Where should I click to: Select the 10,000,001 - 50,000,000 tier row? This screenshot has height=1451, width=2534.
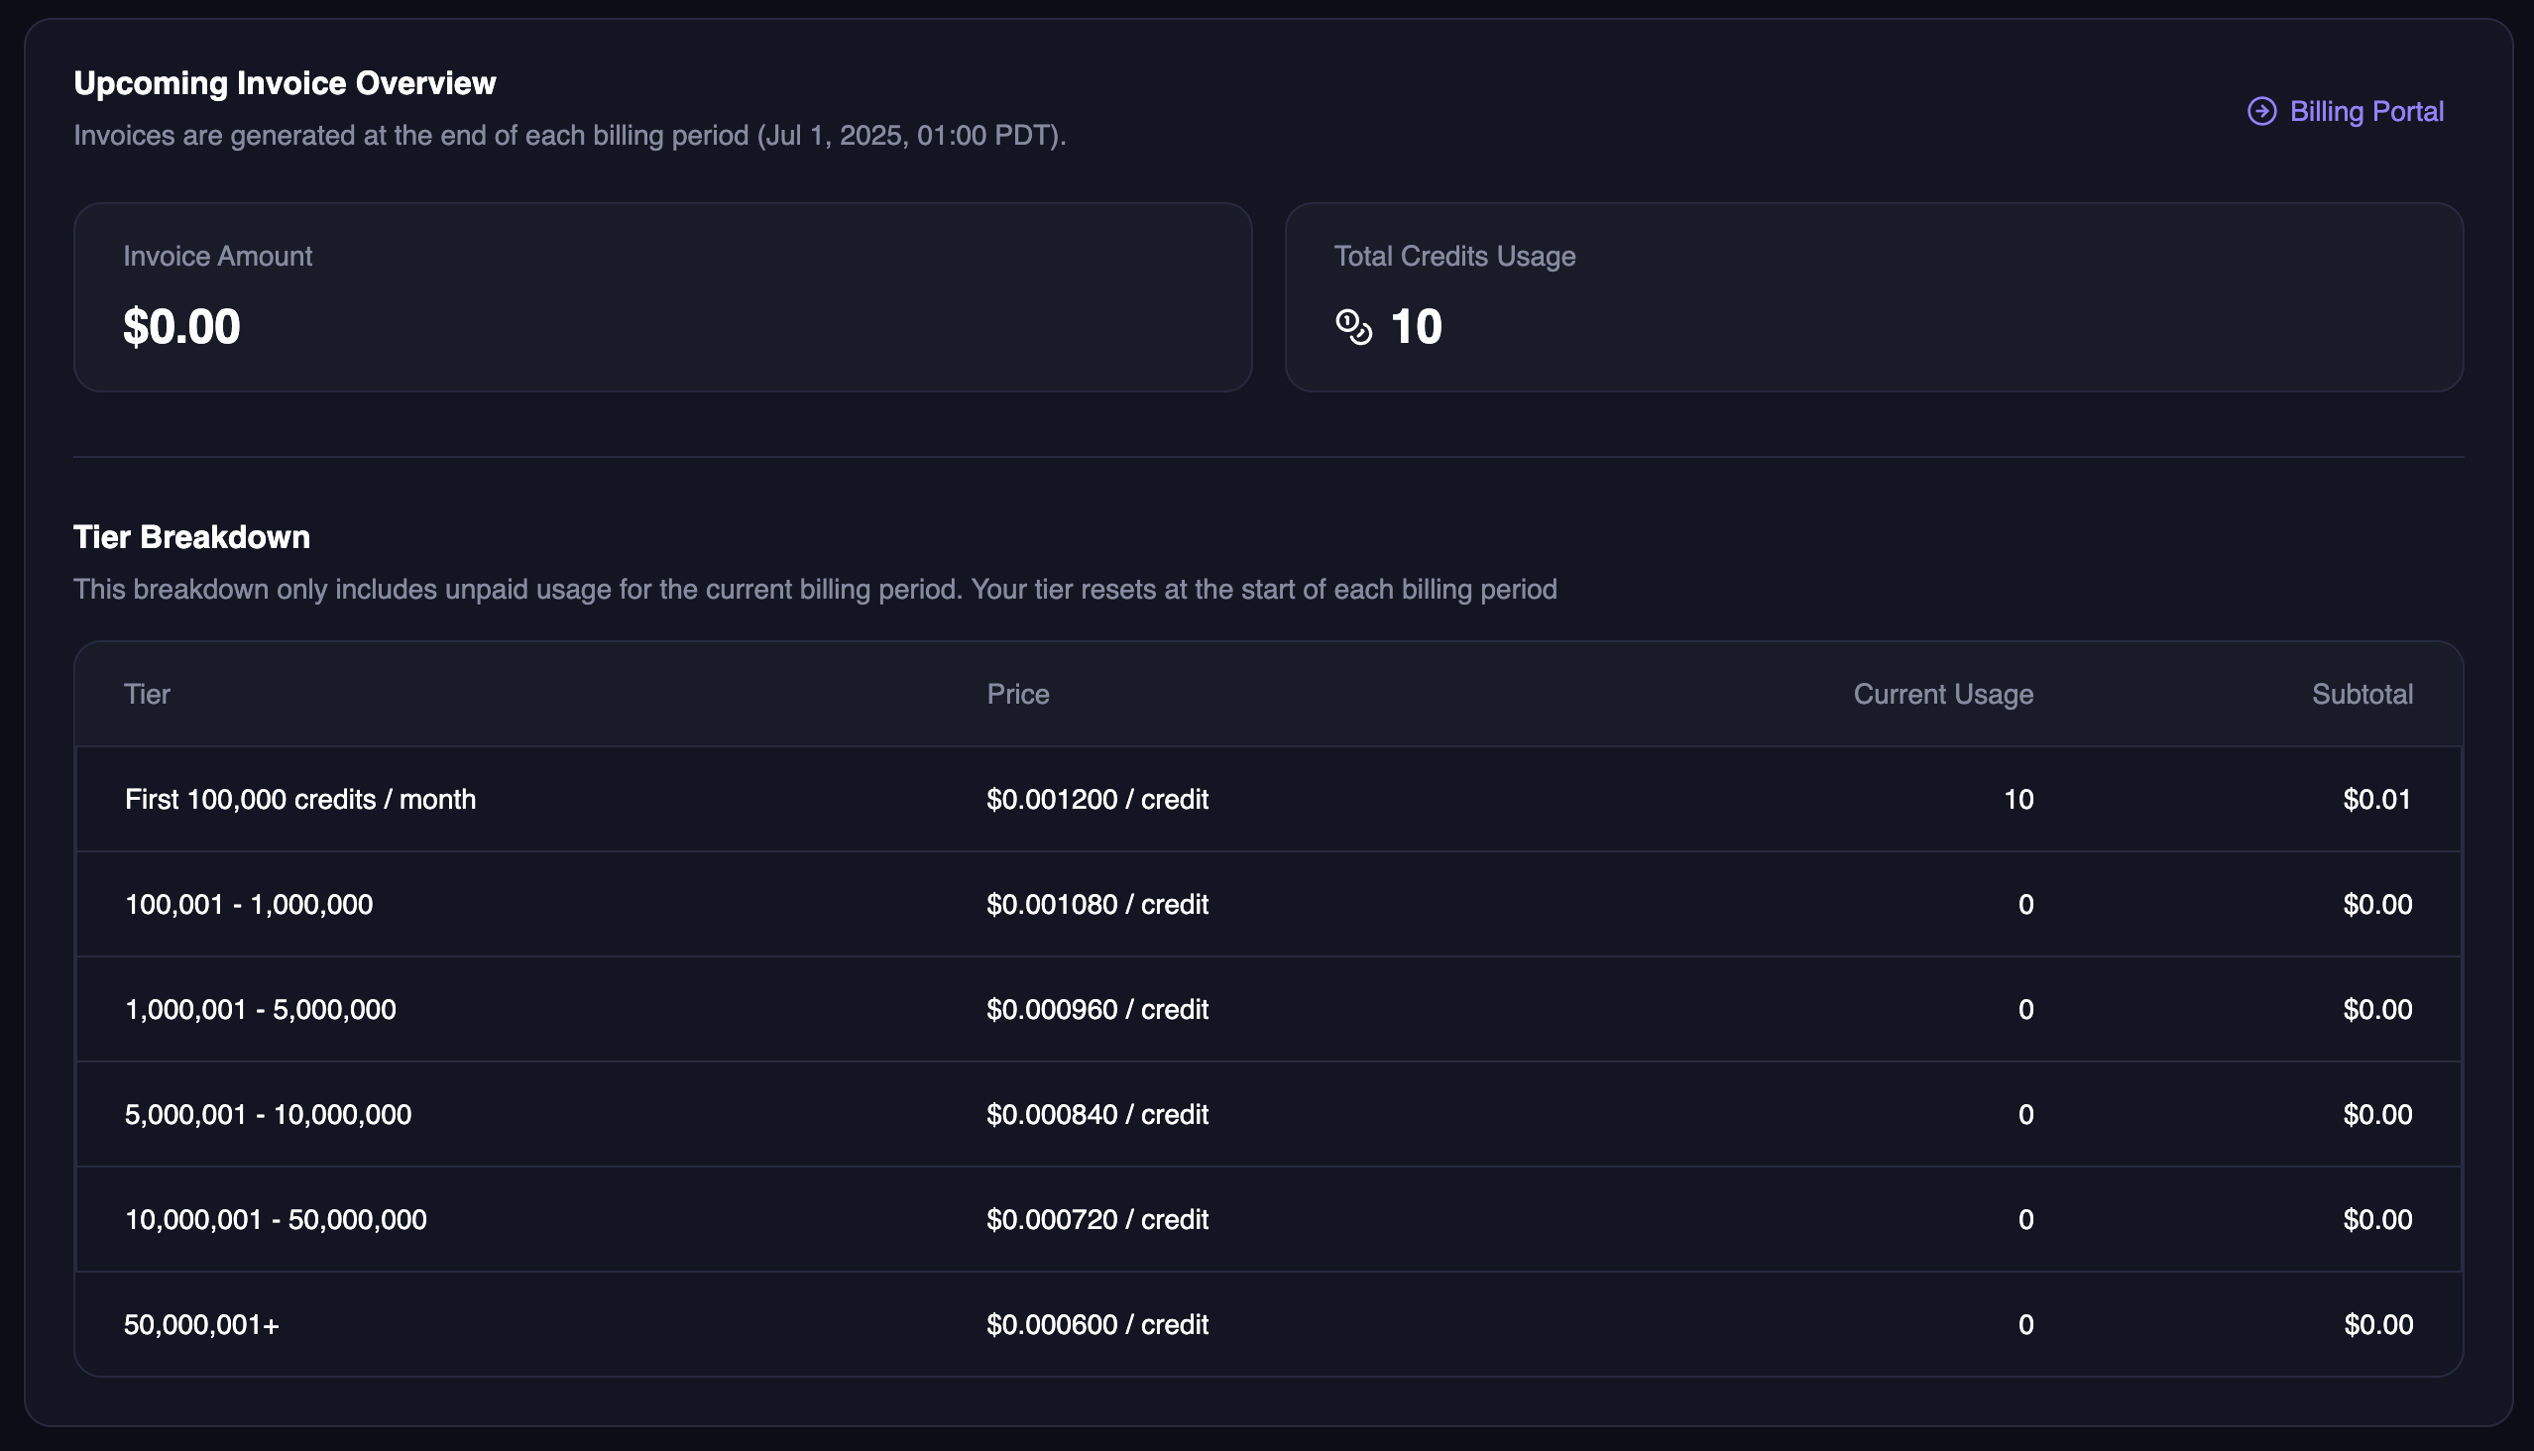pyautogui.click(x=276, y=1219)
